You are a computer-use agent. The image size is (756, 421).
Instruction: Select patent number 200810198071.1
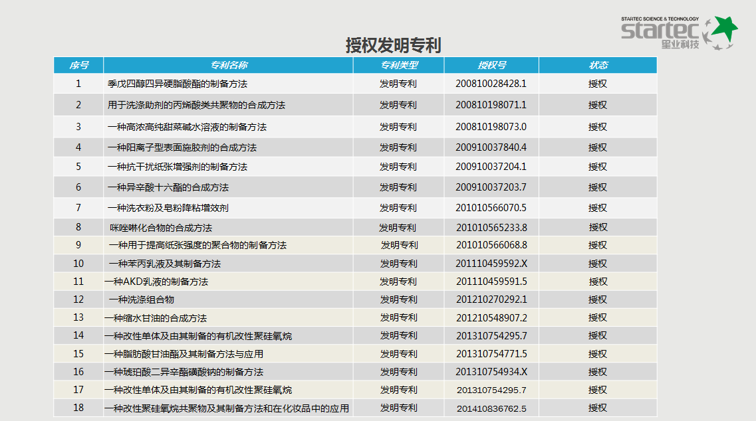coord(491,105)
